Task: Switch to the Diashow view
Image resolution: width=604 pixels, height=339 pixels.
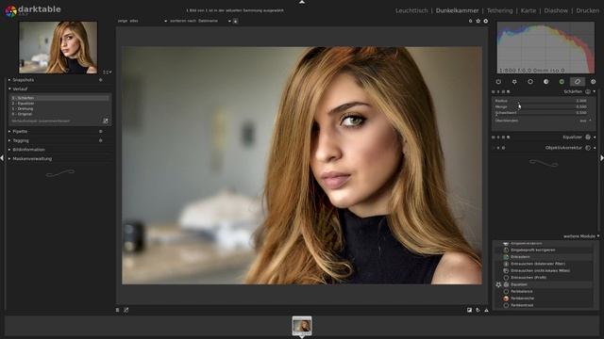Action: [x=556, y=10]
